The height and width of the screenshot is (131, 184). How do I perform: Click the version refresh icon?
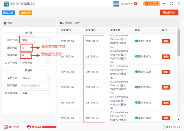click(163, 127)
